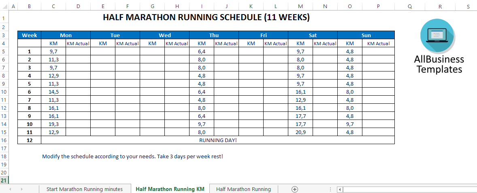This screenshot has width=477, height=193.
Task: Click the horizontal scrollbar left arrow
Action: click(340, 189)
